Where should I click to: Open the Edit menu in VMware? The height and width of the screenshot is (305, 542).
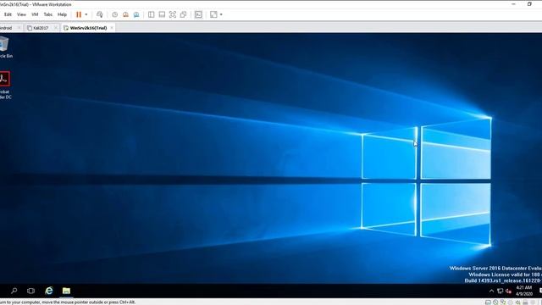(x=8, y=14)
